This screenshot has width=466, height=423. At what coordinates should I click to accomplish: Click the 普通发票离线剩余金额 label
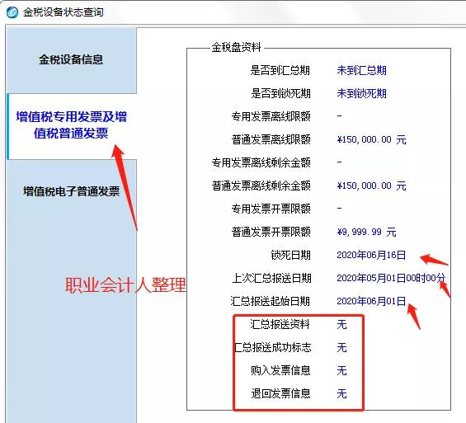coord(261,186)
